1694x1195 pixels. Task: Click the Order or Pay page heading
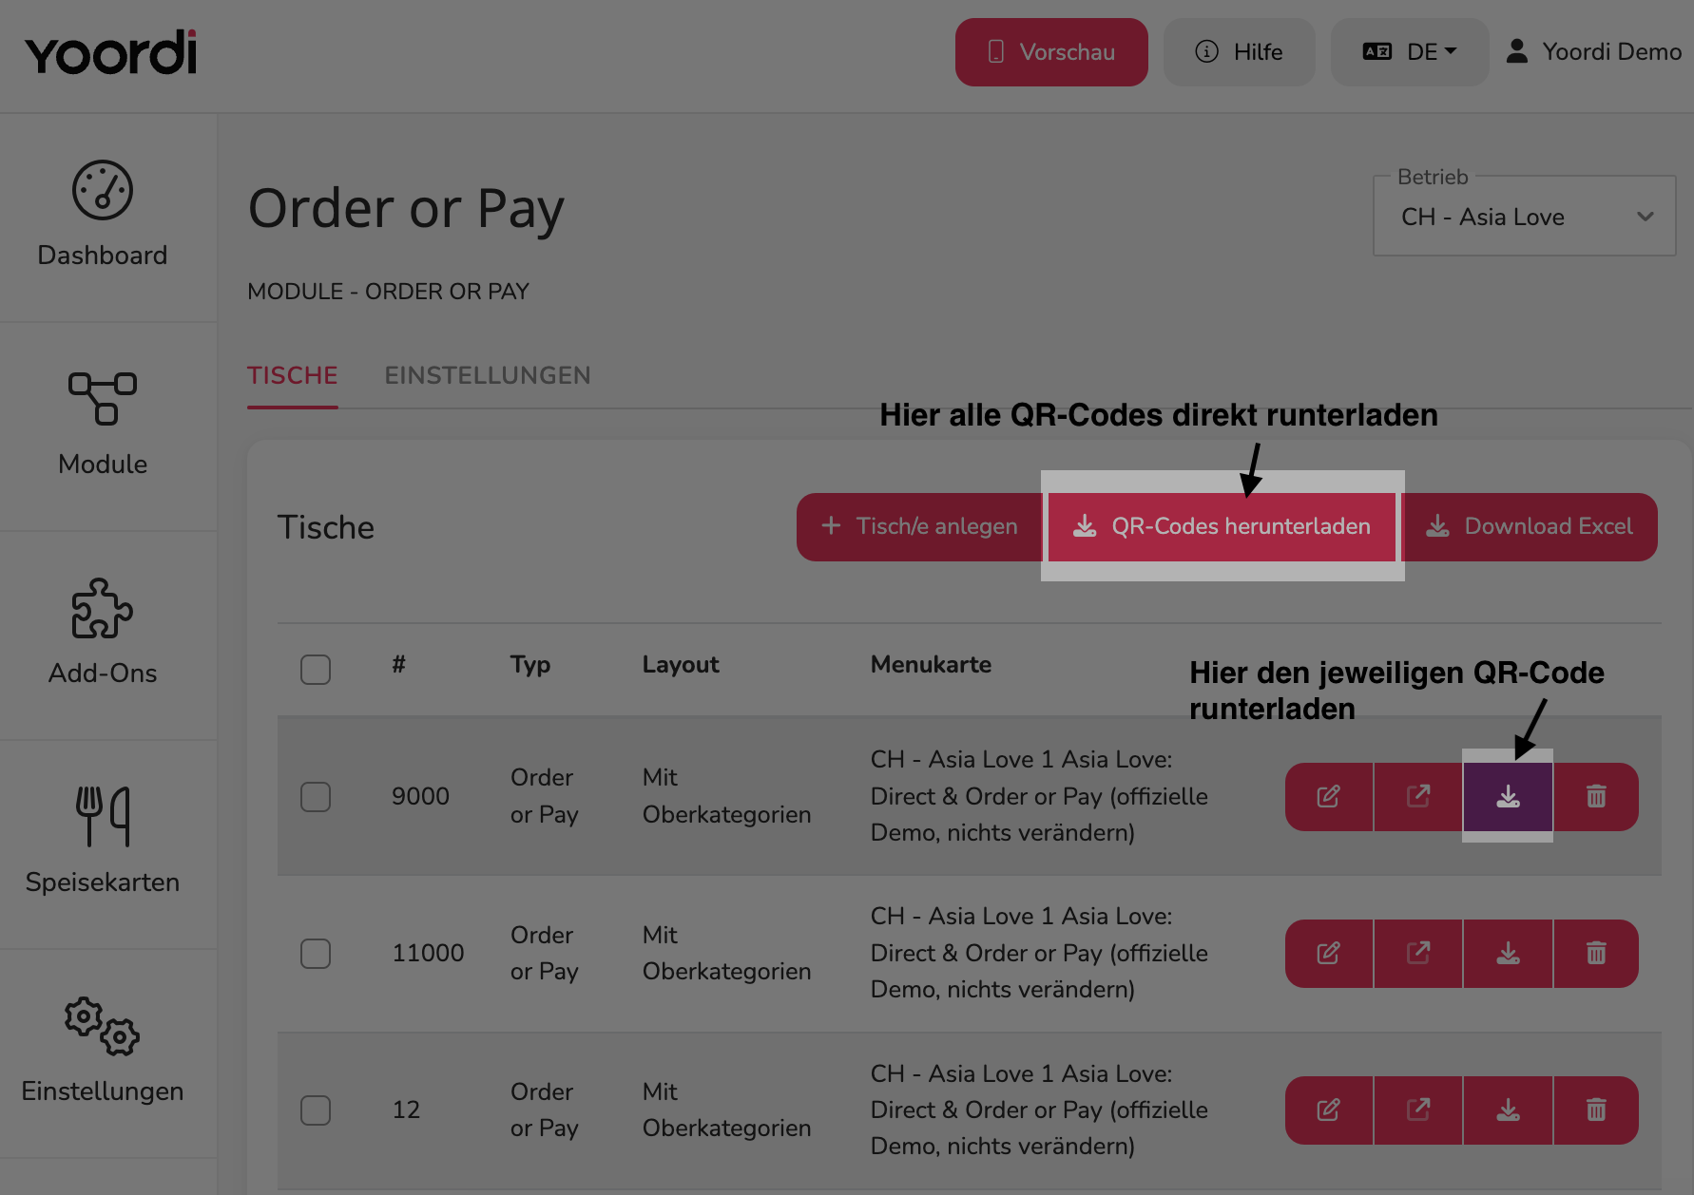pyautogui.click(x=406, y=209)
